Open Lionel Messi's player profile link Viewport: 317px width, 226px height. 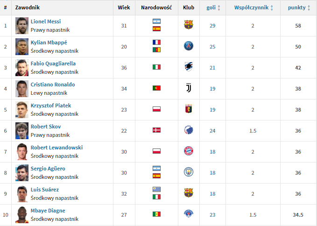[46, 21]
